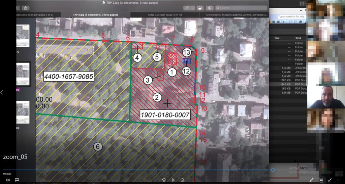Select the Markup pen tool
Screen dimensions: 345x184
[187, 8]
